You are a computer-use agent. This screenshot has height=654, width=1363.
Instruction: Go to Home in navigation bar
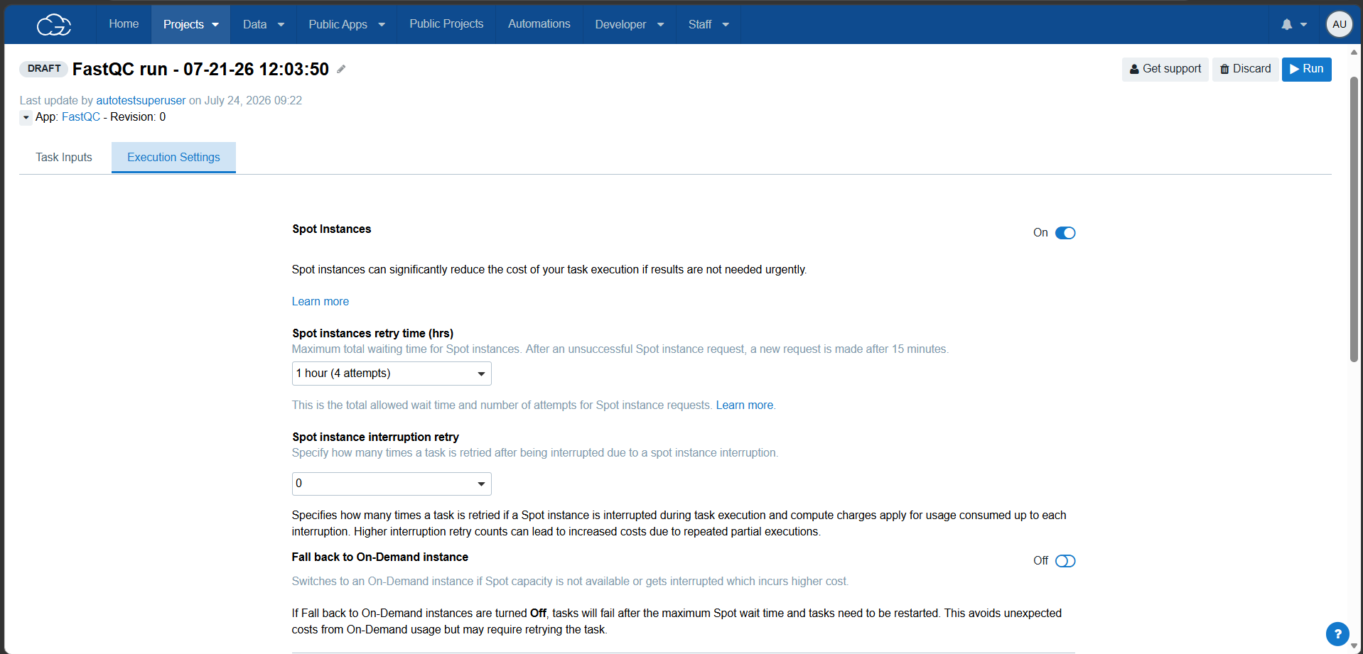(x=124, y=24)
